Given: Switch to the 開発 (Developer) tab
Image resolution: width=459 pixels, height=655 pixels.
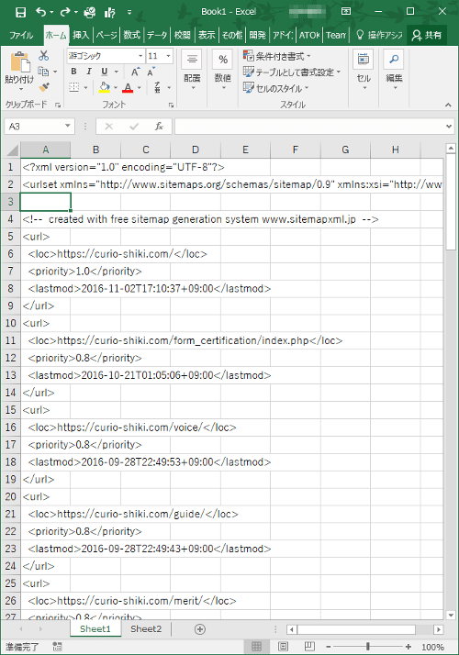Looking at the screenshot, I should (x=258, y=35).
